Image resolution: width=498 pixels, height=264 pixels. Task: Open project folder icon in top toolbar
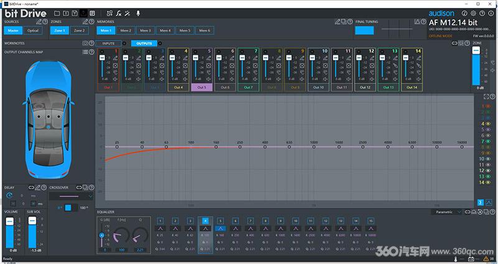tap(57, 13)
